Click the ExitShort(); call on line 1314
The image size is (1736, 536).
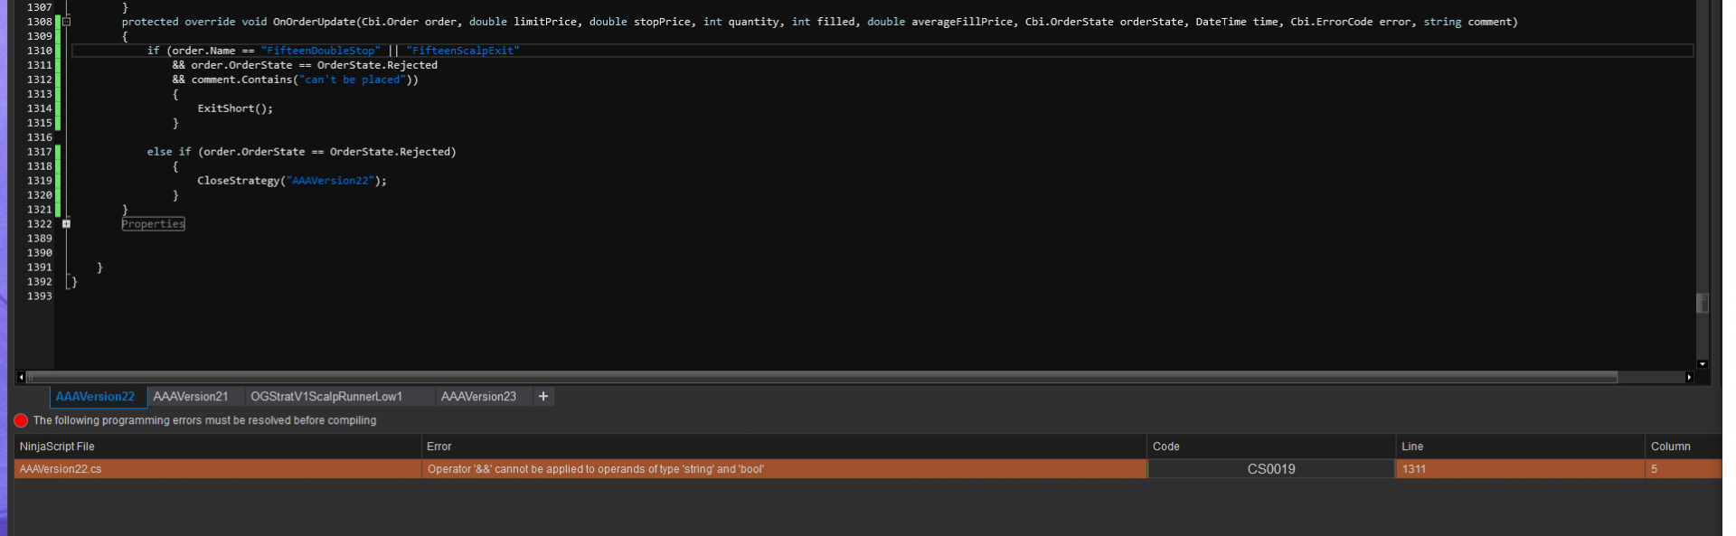tap(235, 108)
